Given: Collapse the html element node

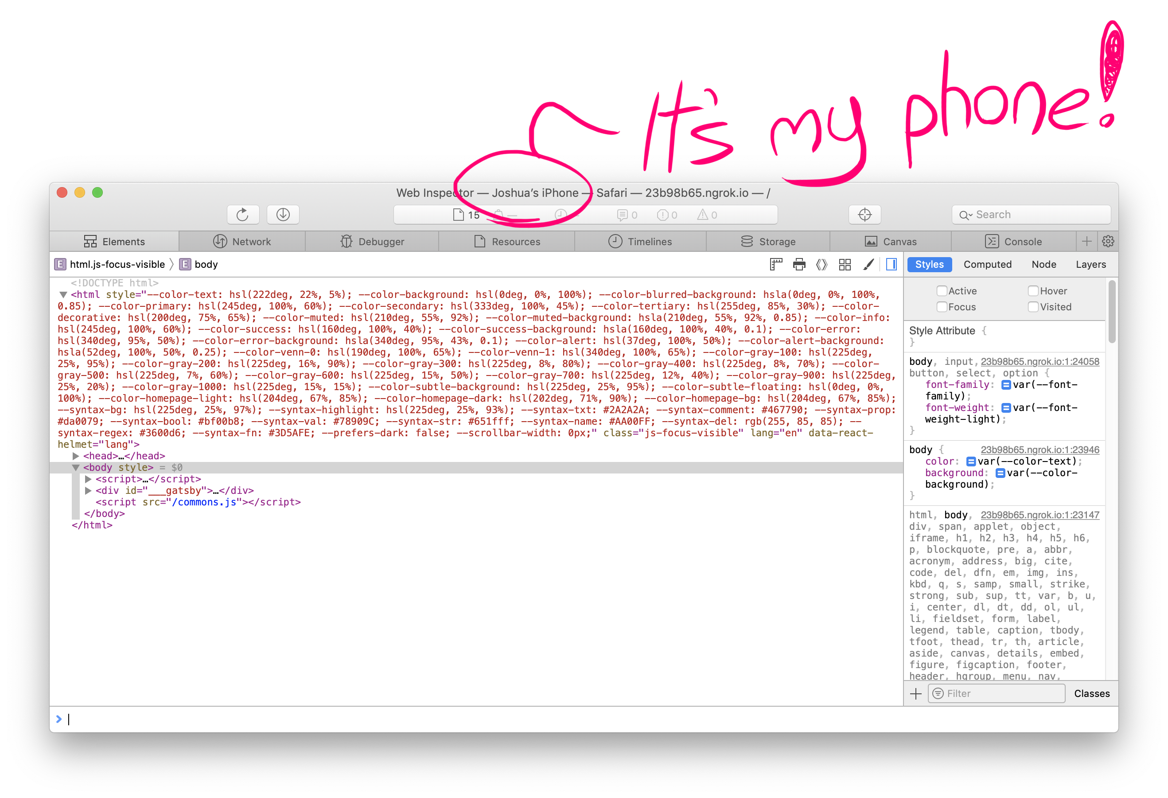Looking at the screenshot, I should (x=63, y=295).
